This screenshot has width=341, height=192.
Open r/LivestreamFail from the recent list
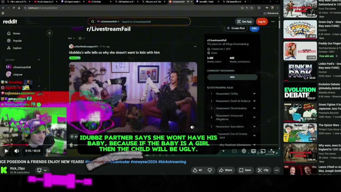click(x=19, y=67)
